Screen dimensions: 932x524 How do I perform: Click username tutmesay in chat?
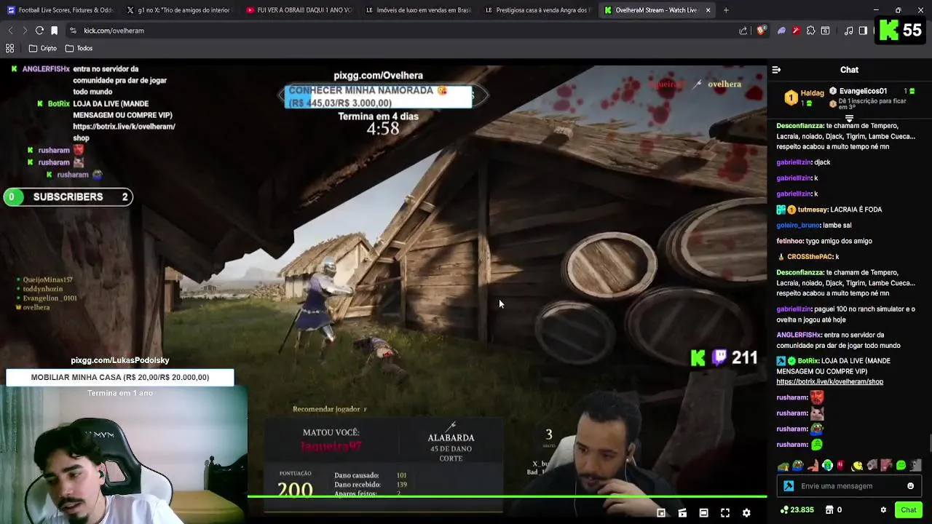tap(813, 210)
